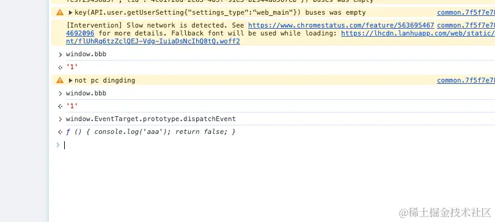Viewport: 495px width, 222px height.
Task: Click output arrow beside function result
Action: 60,132
